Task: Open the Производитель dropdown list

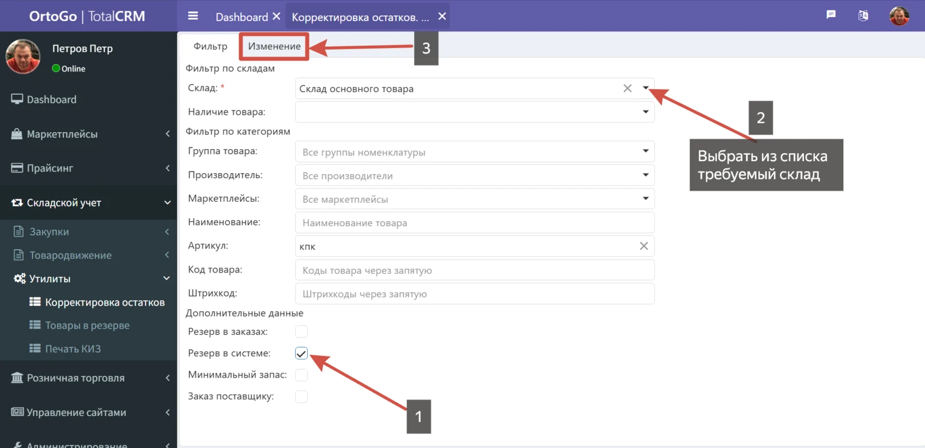Action: pos(474,175)
